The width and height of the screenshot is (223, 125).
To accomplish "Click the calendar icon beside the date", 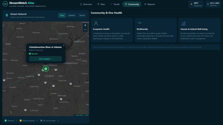I will point(208,4).
